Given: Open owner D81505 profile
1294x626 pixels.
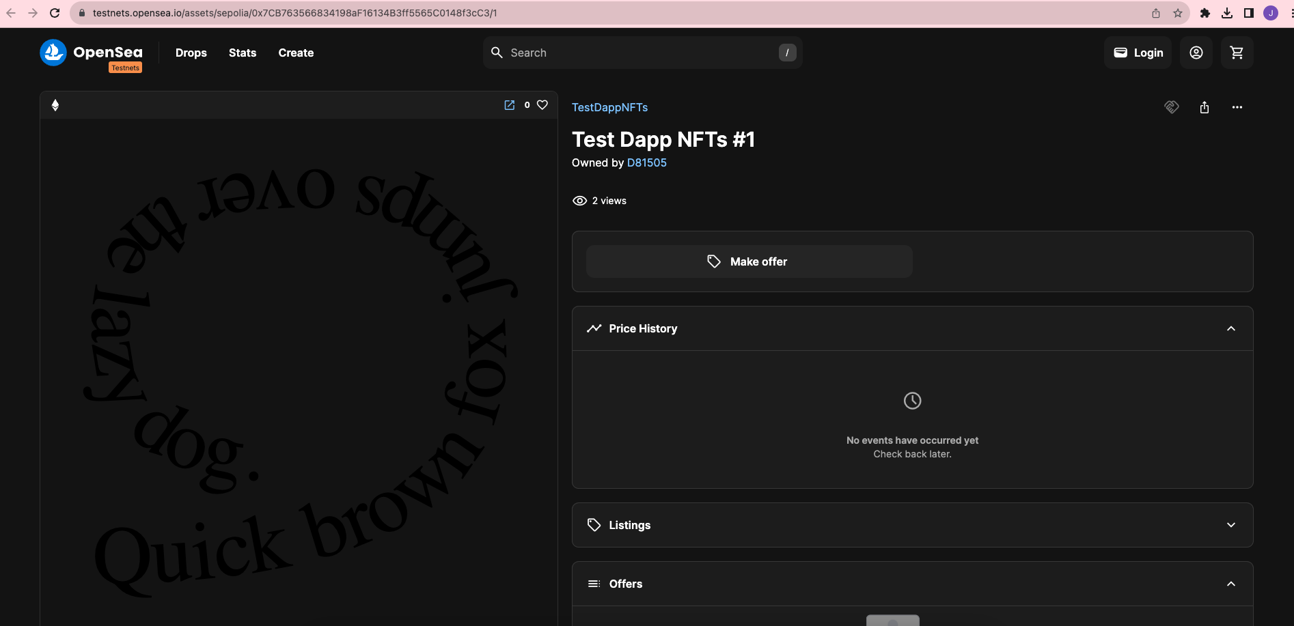Looking at the screenshot, I should [647, 162].
